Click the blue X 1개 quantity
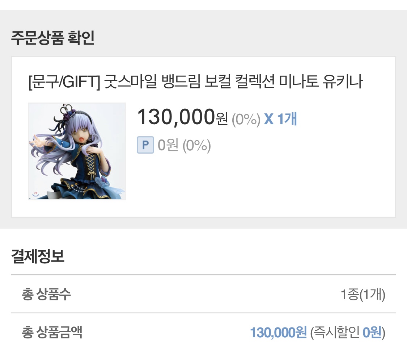 point(280,119)
